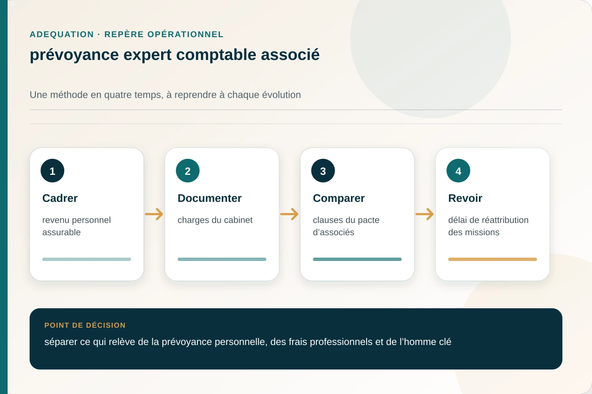Screen dimensions: 592x394
Task: Select the Cadrer card title
Action: tap(60, 198)
